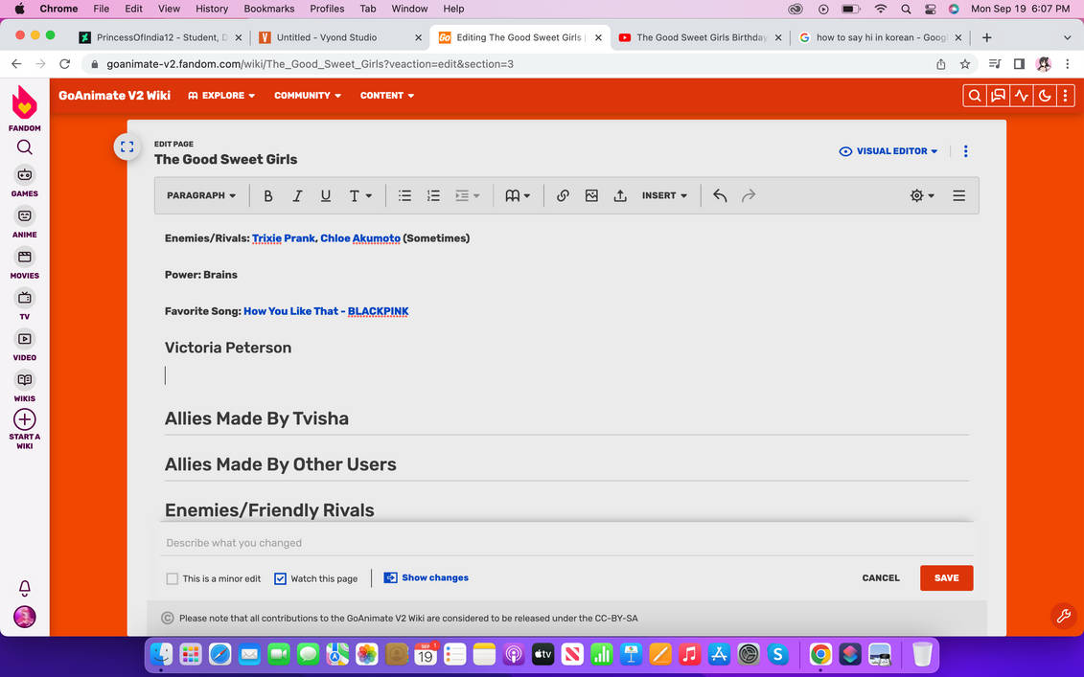Save the page edit
1084x677 pixels.
coord(946,578)
